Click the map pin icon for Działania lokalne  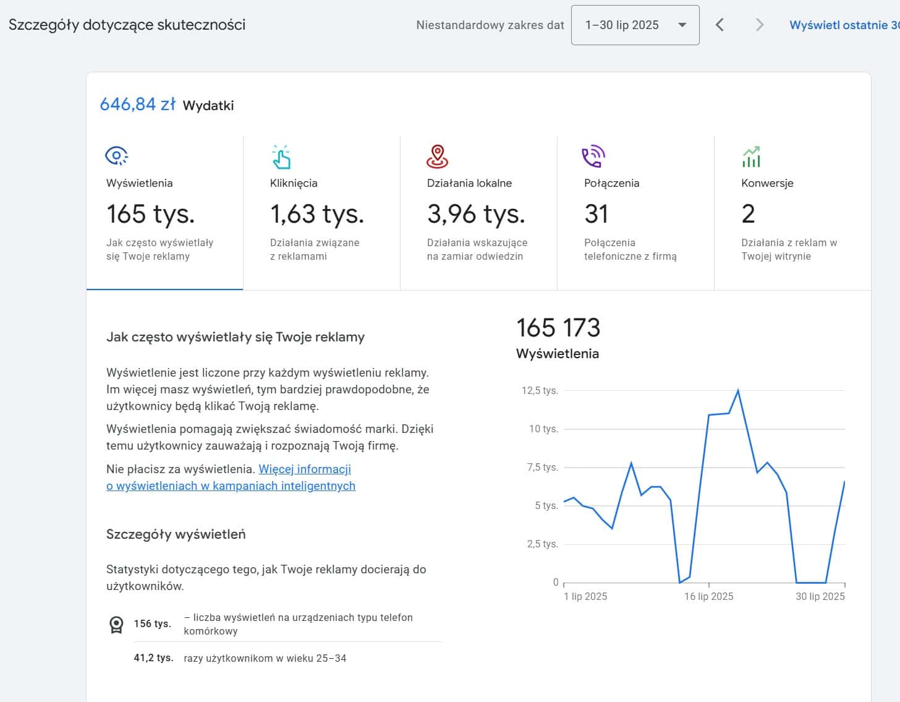point(438,156)
